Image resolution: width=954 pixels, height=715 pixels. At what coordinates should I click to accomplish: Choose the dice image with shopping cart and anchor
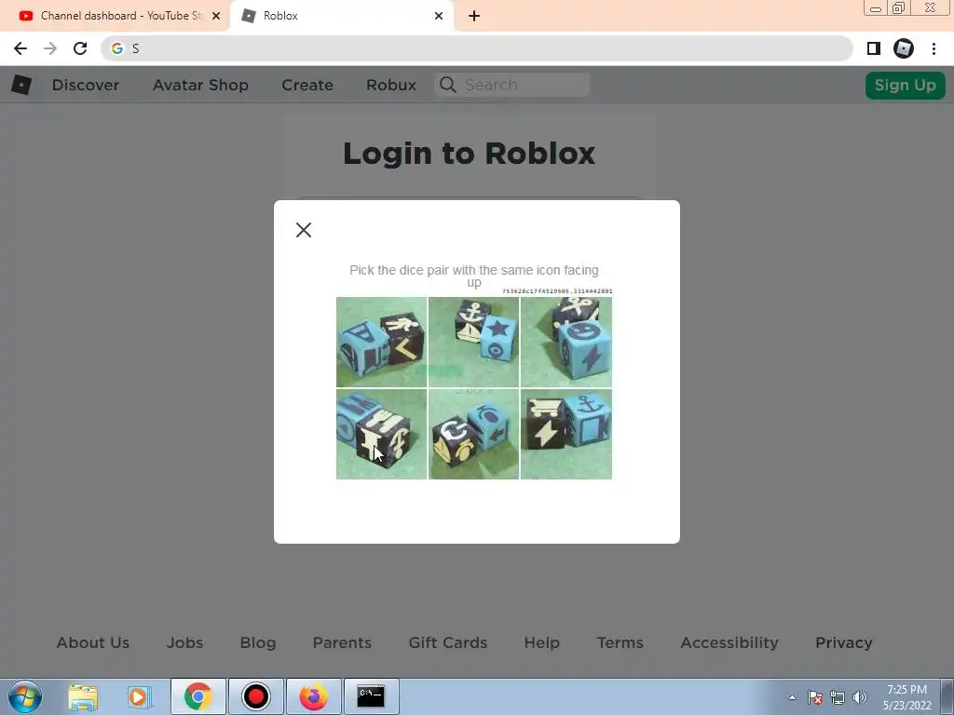click(566, 434)
